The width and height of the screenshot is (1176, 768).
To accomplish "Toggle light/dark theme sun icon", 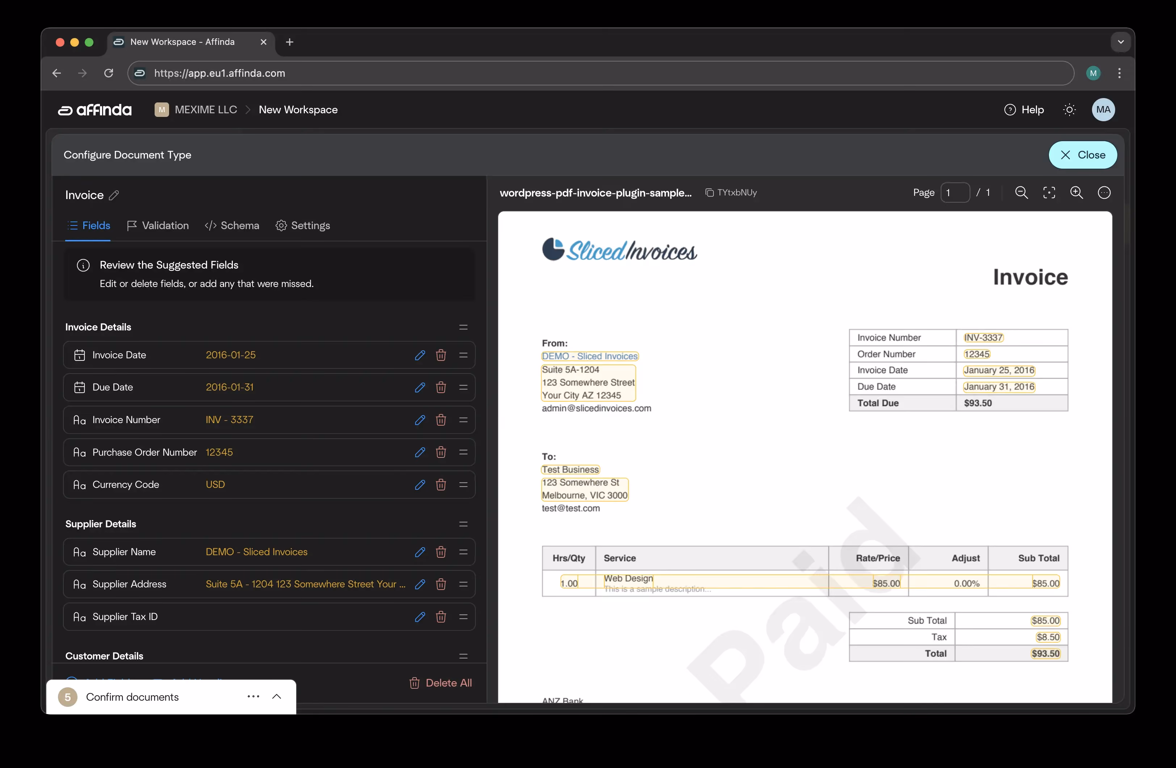I will pyautogui.click(x=1069, y=110).
